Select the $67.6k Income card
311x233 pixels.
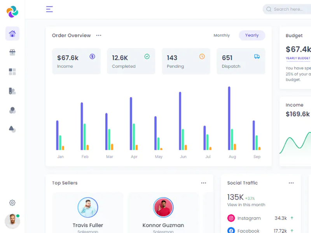coord(76,61)
